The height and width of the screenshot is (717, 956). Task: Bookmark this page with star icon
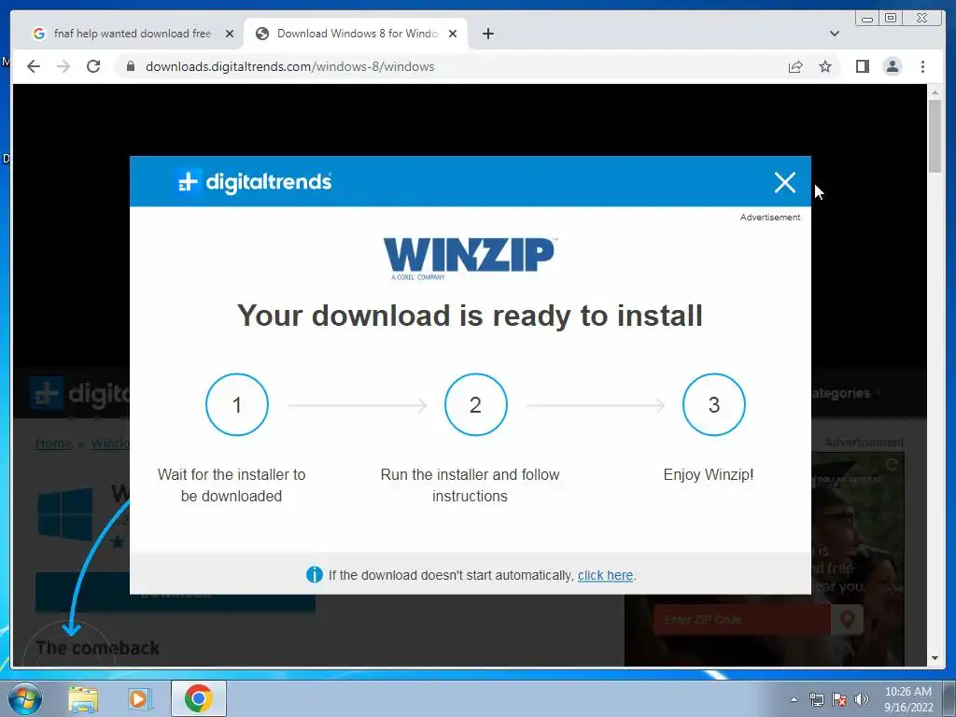[825, 66]
